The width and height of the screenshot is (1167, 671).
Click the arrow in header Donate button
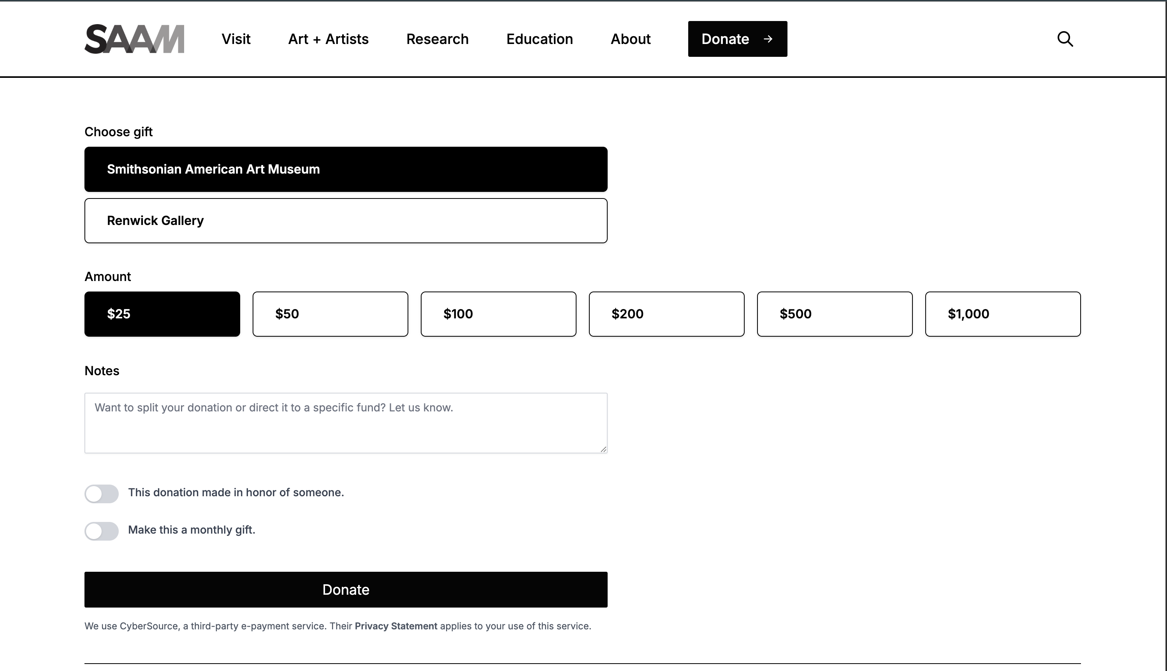[x=768, y=39]
